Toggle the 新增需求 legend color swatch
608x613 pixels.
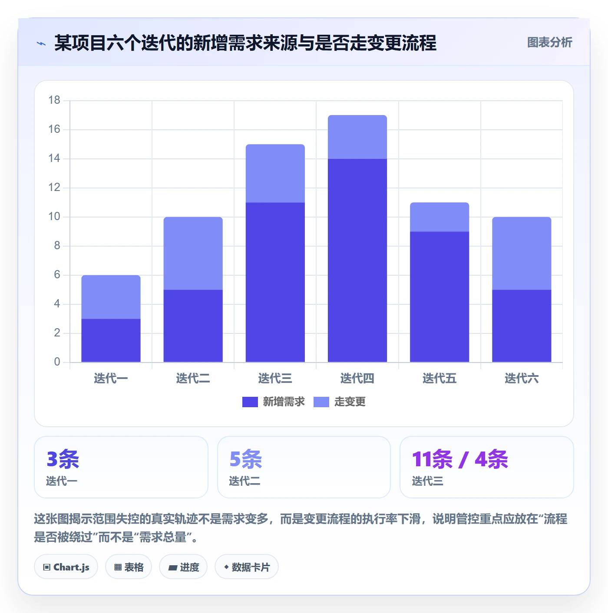tap(250, 402)
